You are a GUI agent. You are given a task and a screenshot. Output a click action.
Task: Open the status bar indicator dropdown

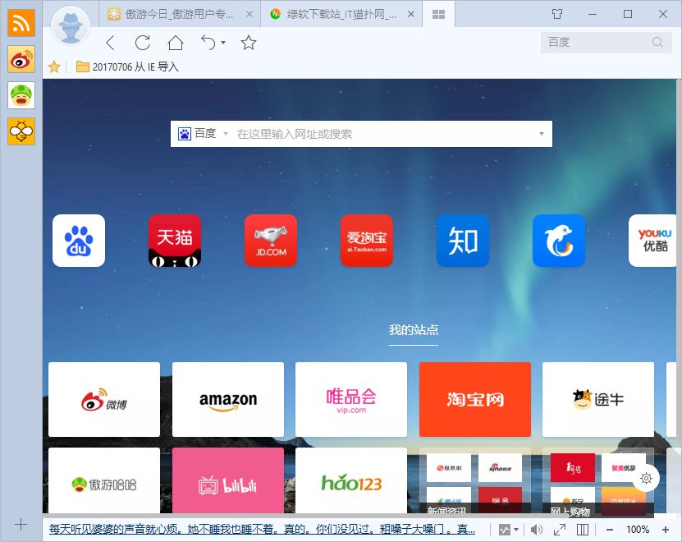[510, 529]
